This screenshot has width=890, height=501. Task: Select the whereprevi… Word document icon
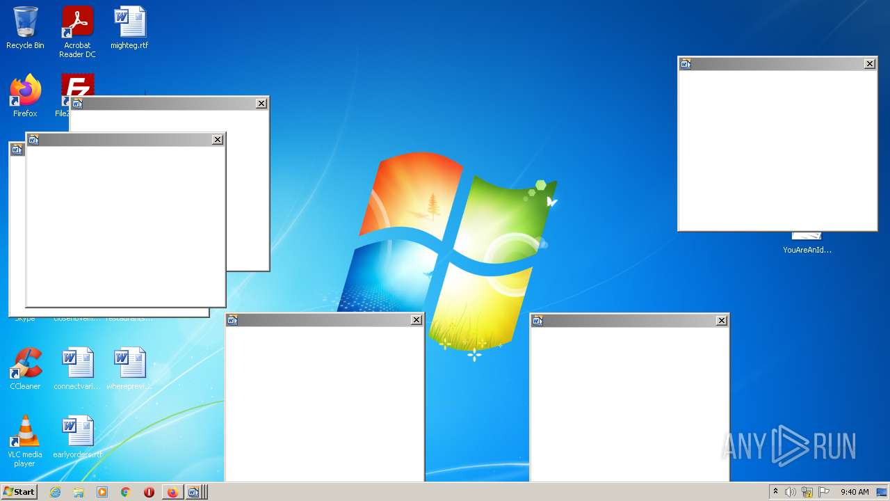pos(129,369)
